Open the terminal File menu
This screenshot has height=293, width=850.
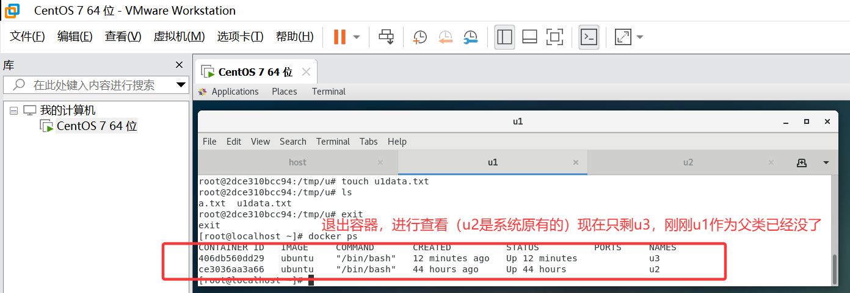[209, 142]
